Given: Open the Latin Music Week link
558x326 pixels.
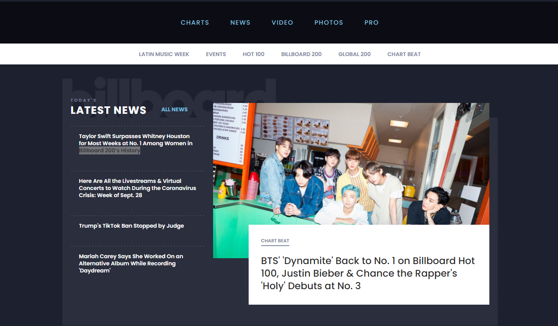Looking at the screenshot, I should [x=164, y=54].
